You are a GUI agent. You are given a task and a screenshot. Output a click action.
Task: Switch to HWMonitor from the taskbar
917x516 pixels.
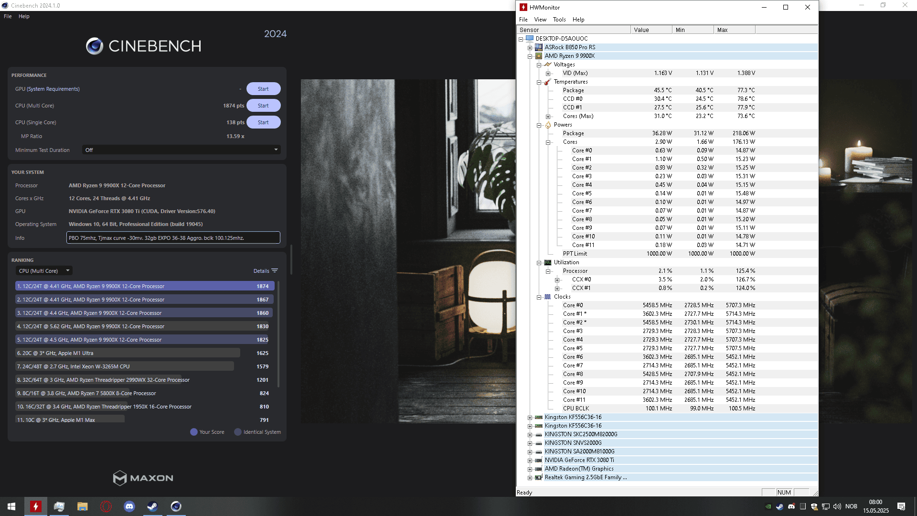click(x=35, y=506)
